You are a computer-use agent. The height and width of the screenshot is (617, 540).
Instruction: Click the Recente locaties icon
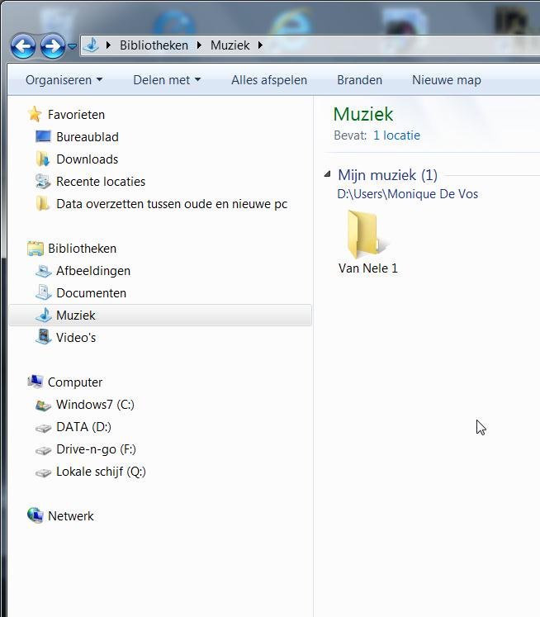43,182
